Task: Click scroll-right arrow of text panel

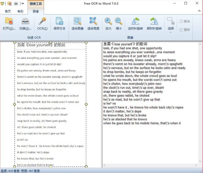Action: coord(196,165)
